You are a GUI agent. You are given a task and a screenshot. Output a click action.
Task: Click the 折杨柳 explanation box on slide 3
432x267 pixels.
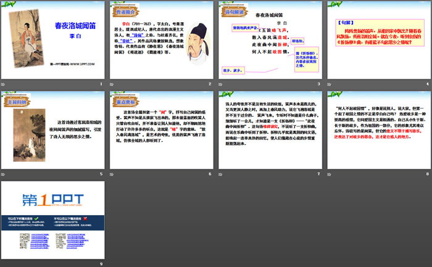(307, 59)
